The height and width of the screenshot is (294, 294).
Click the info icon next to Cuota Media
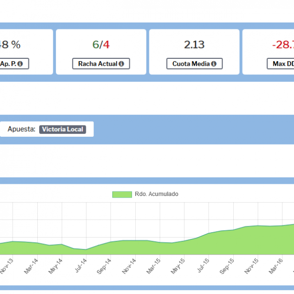tap(214, 64)
